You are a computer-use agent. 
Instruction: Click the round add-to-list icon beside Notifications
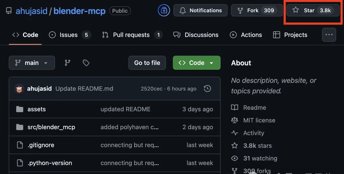coord(164,10)
